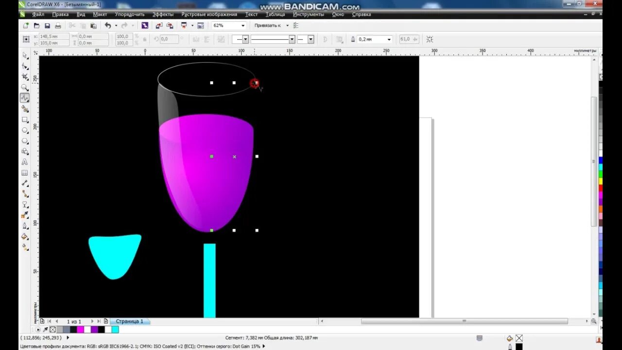This screenshot has height=350, width=622.
Task: Open the Application Launcher
Action: pyautogui.click(x=184, y=25)
